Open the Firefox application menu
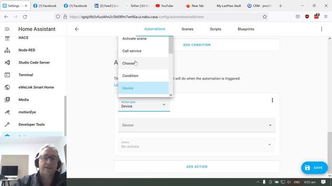The image size is (332, 186). pos(326,17)
